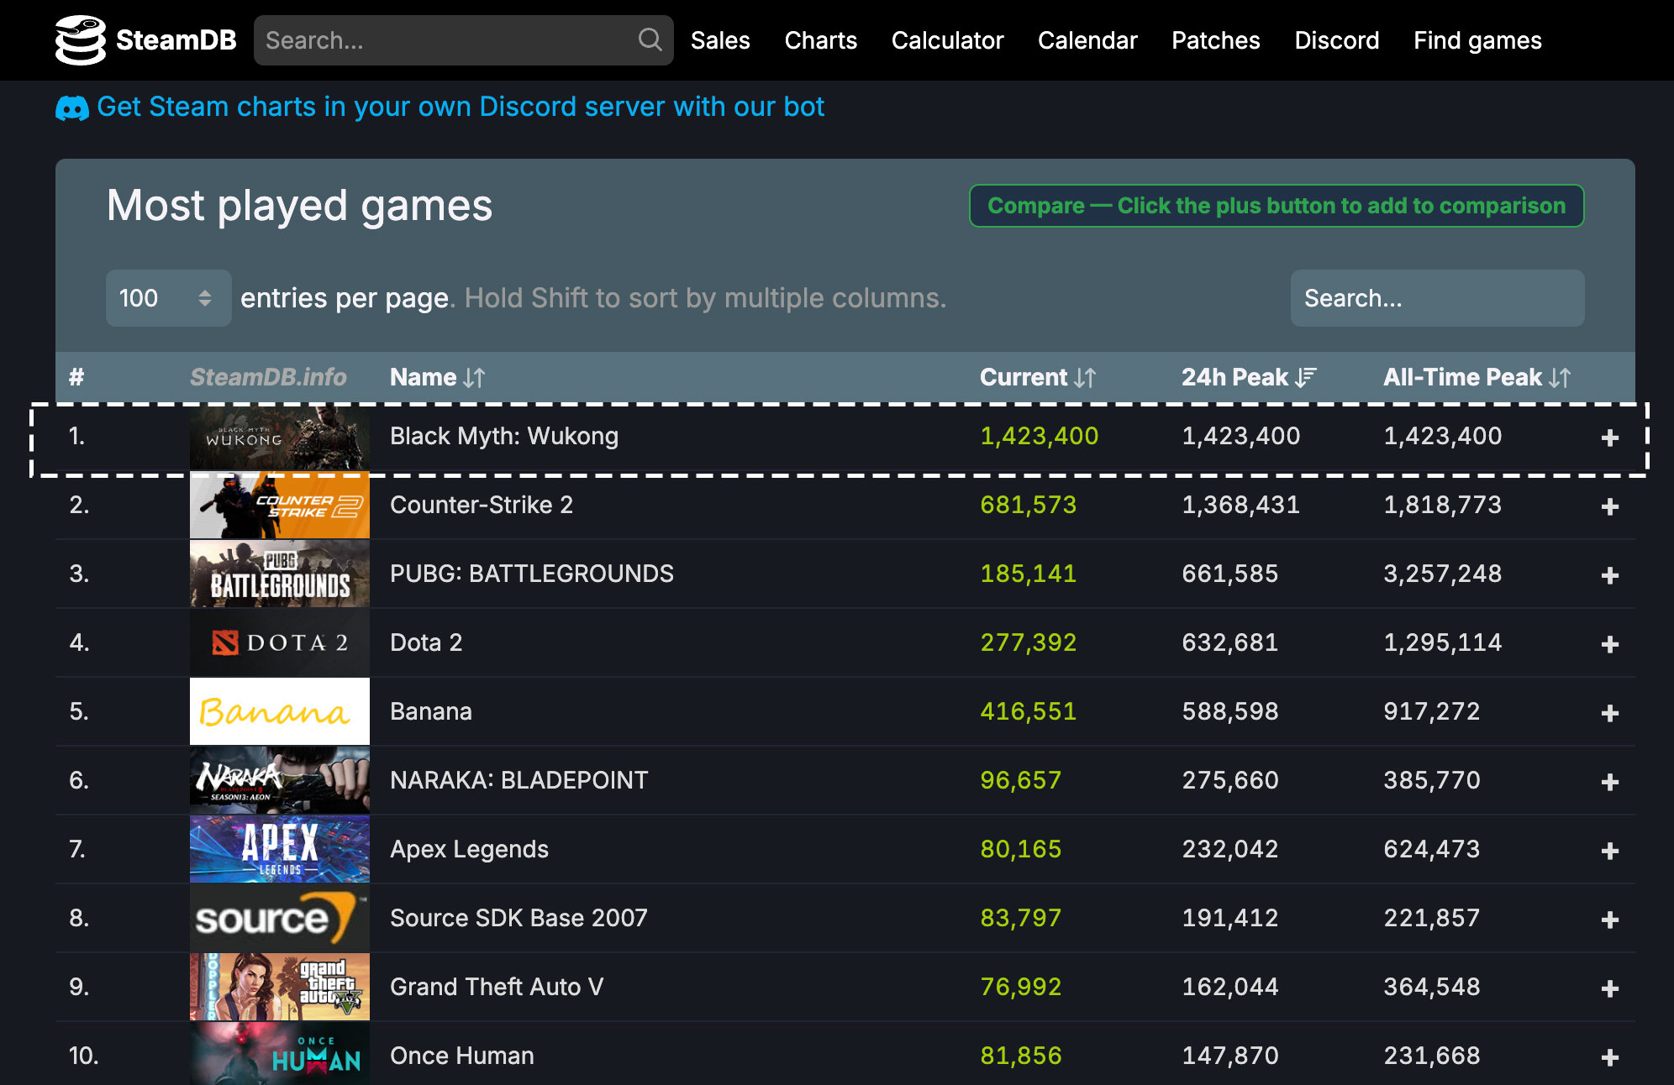The height and width of the screenshot is (1085, 1674).
Task: Open the Dota 2 name link
Action: tap(426, 642)
